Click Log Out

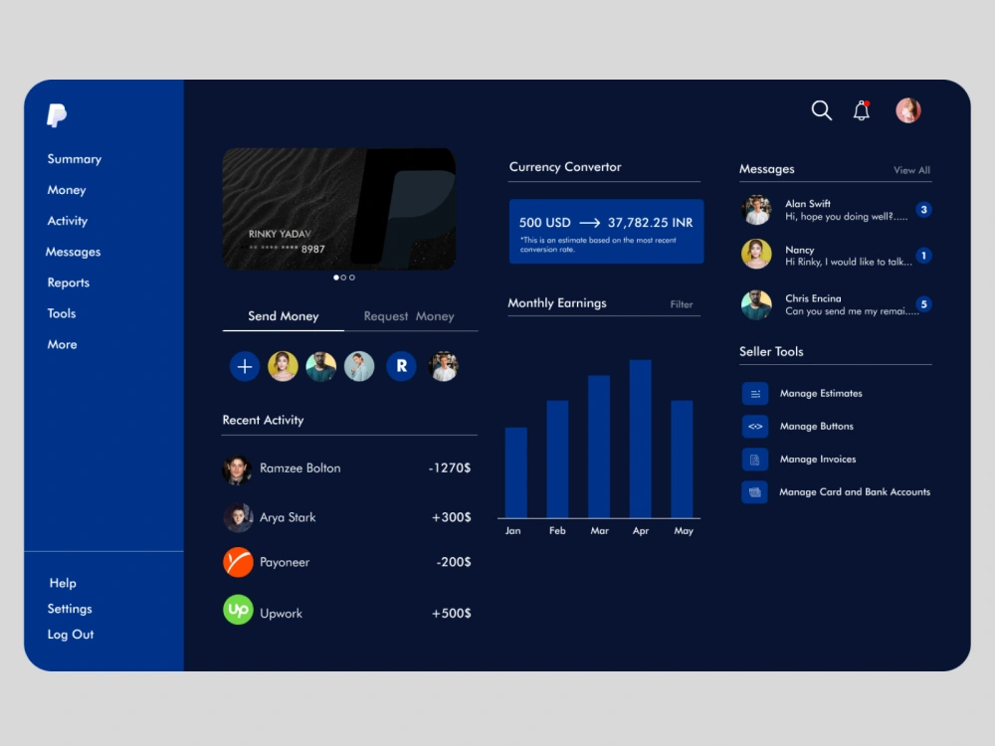(71, 635)
